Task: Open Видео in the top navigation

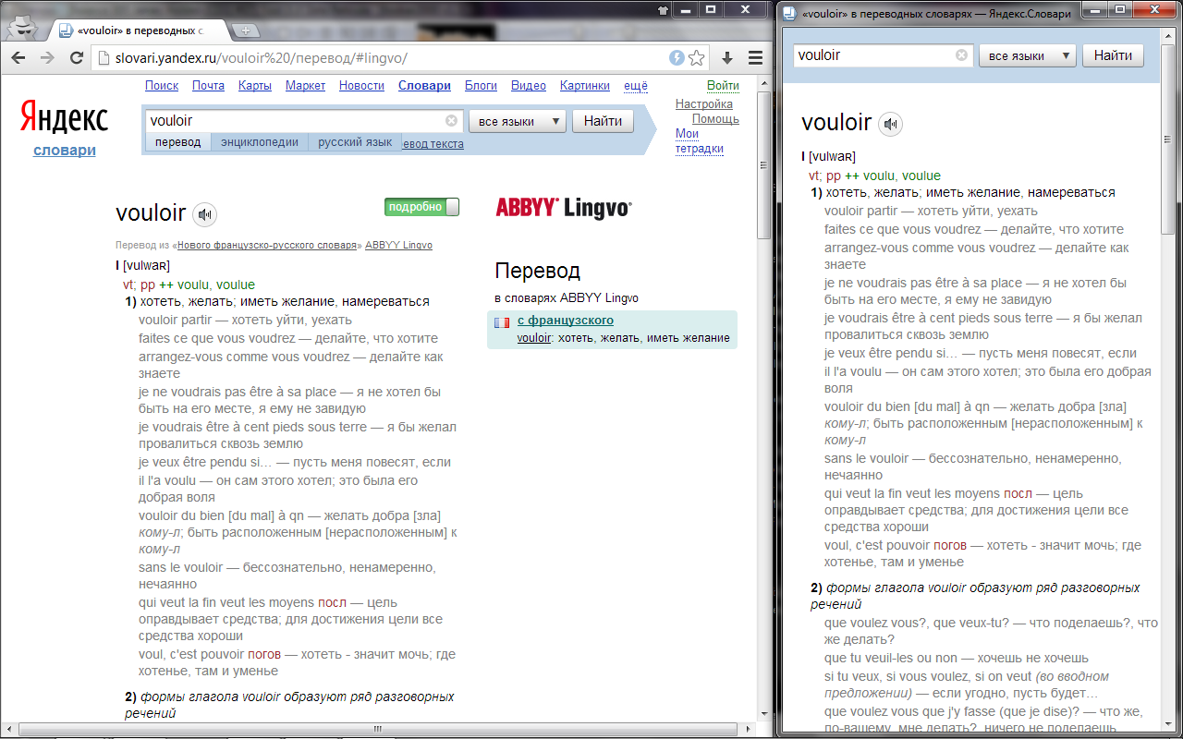Action: coord(528,86)
